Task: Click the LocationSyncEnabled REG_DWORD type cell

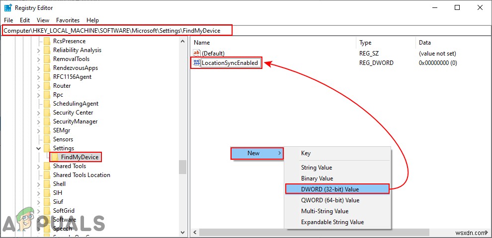Action: [377, 63]
